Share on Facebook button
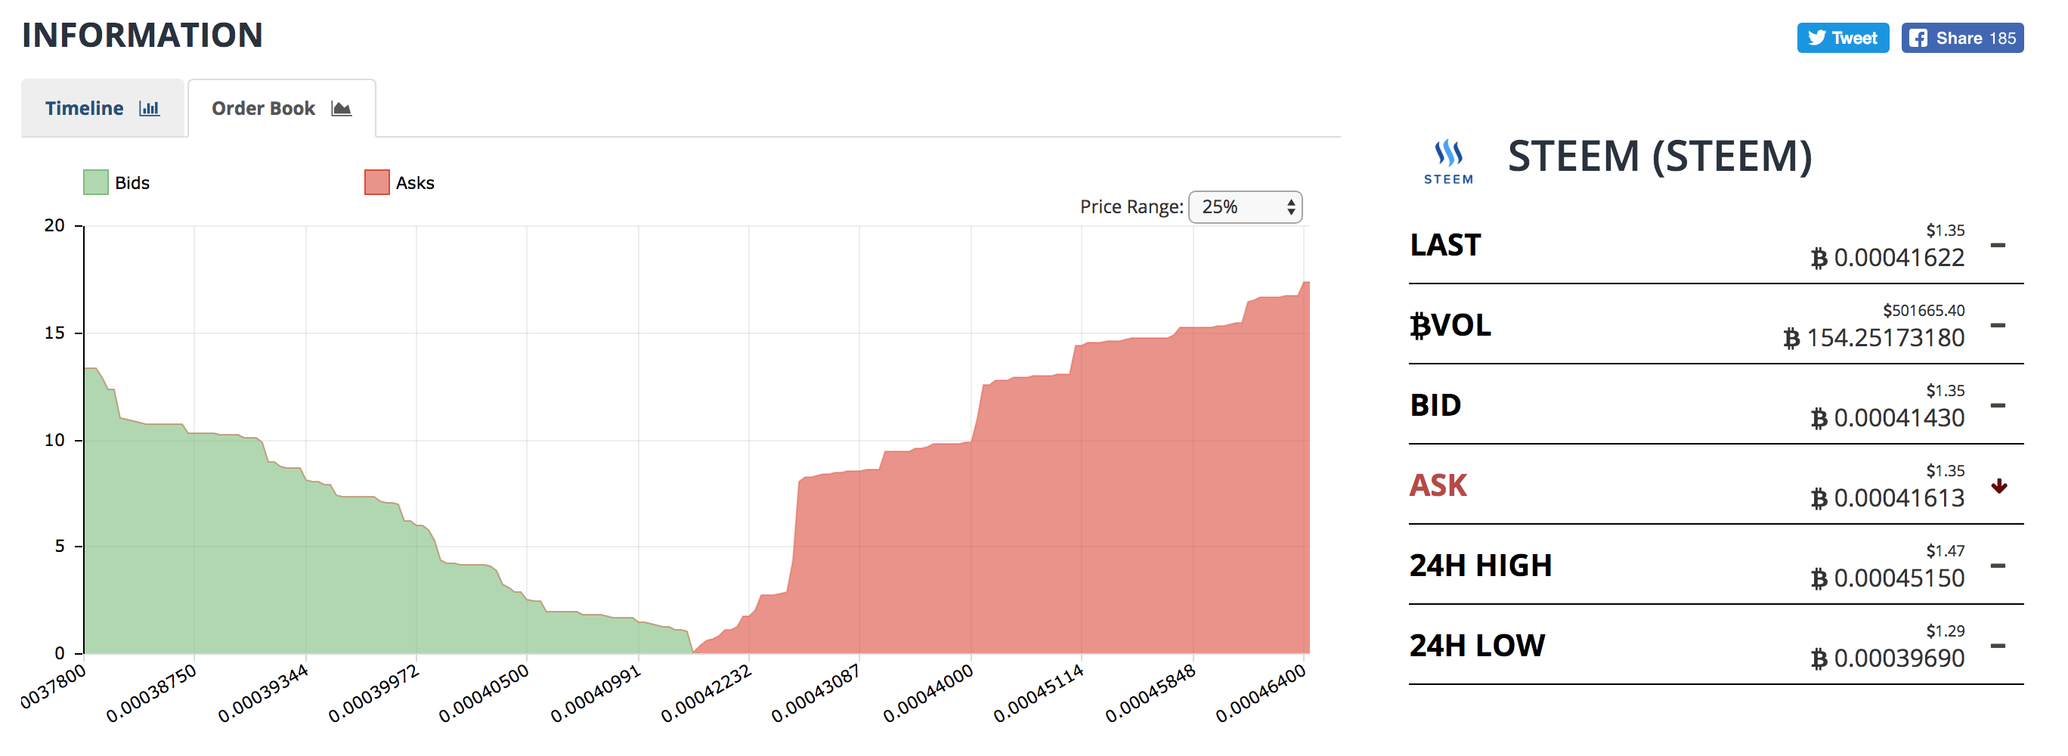This screenshot has height=756, width=2068. (x=1962, y=38)
